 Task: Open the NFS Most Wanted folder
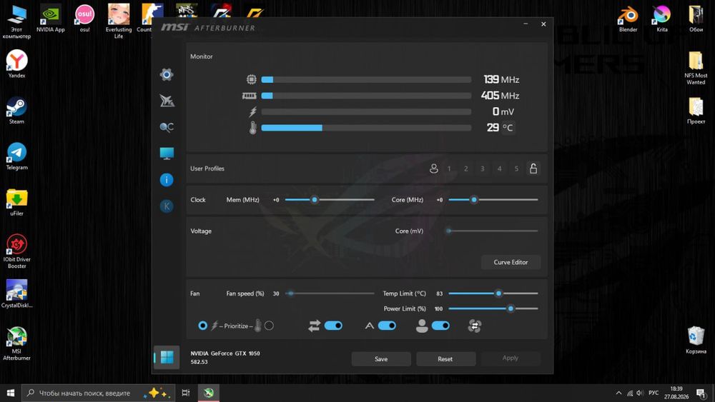696,68
